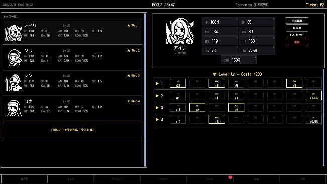
Task: Open the MGK stat help question mark
Action: pyautogui.click(x=274, y=28)
